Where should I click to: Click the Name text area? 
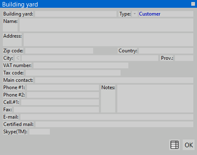(106, 25)
